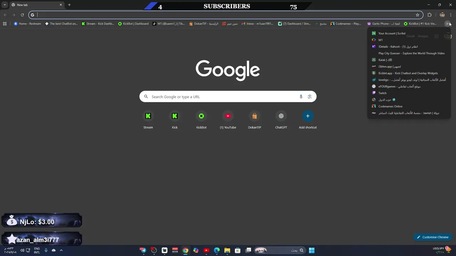This screenshot has height=256, width=456.
Task: Click the taskbar search box
Action: pos(280,250)
